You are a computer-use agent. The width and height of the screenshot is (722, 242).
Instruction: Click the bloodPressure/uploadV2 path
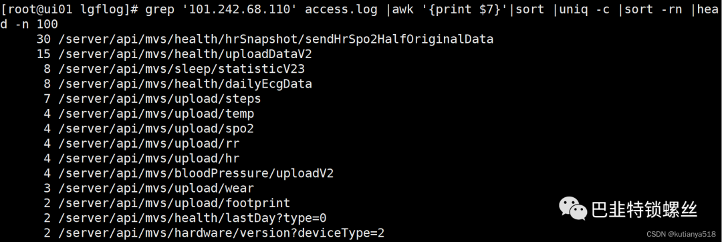pyautogui.click(x=196, y=173)
